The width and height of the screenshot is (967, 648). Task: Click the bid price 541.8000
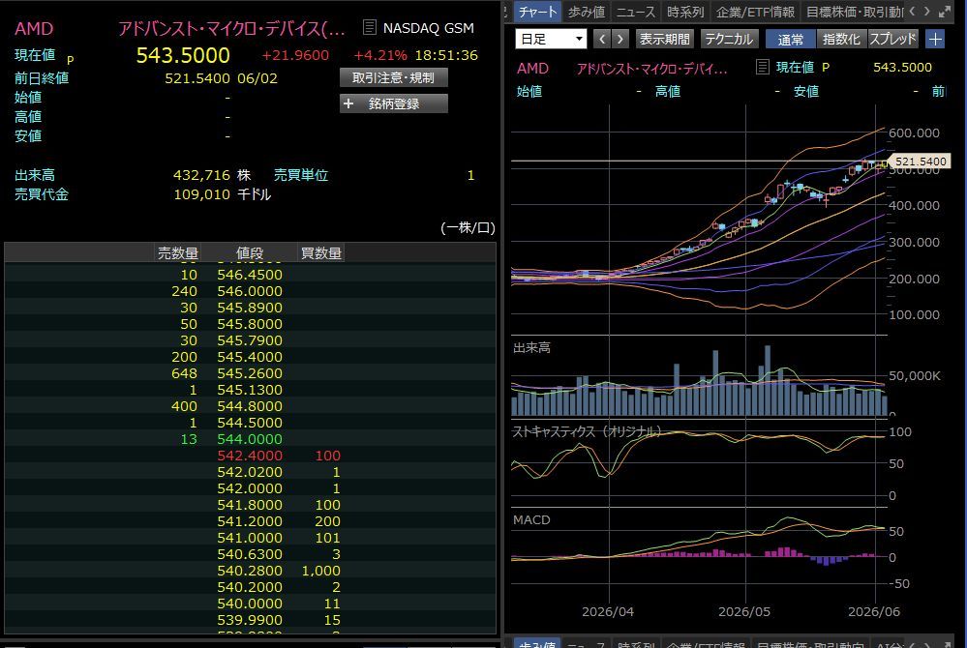249,505
